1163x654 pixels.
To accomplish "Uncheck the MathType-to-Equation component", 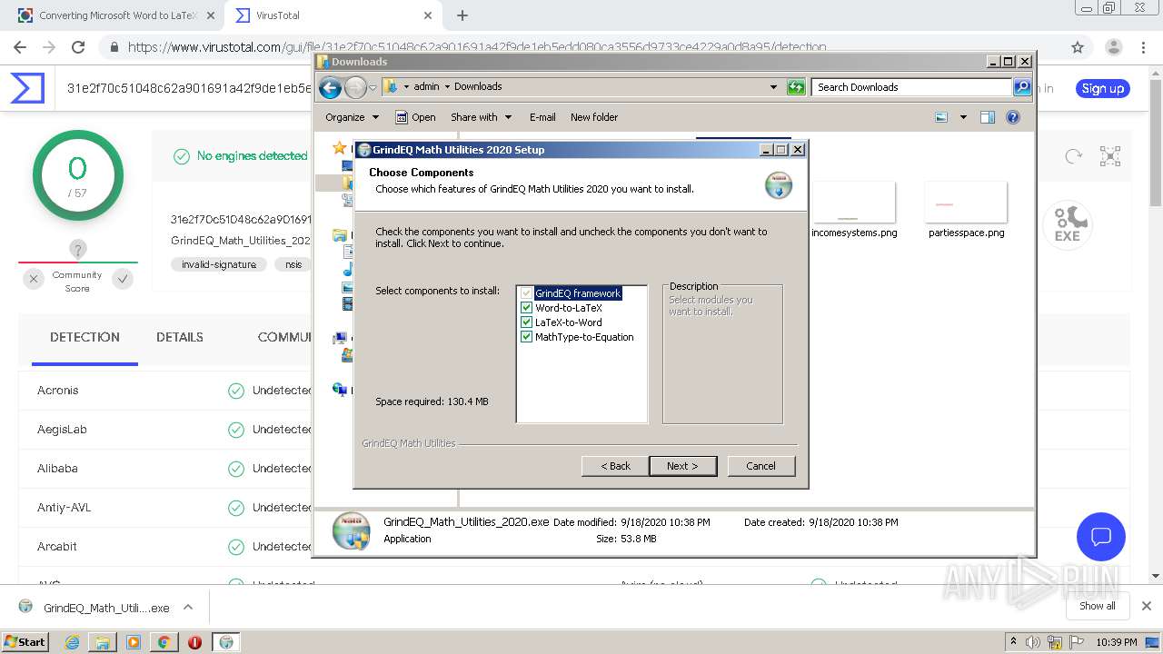I will coord(526,337).
